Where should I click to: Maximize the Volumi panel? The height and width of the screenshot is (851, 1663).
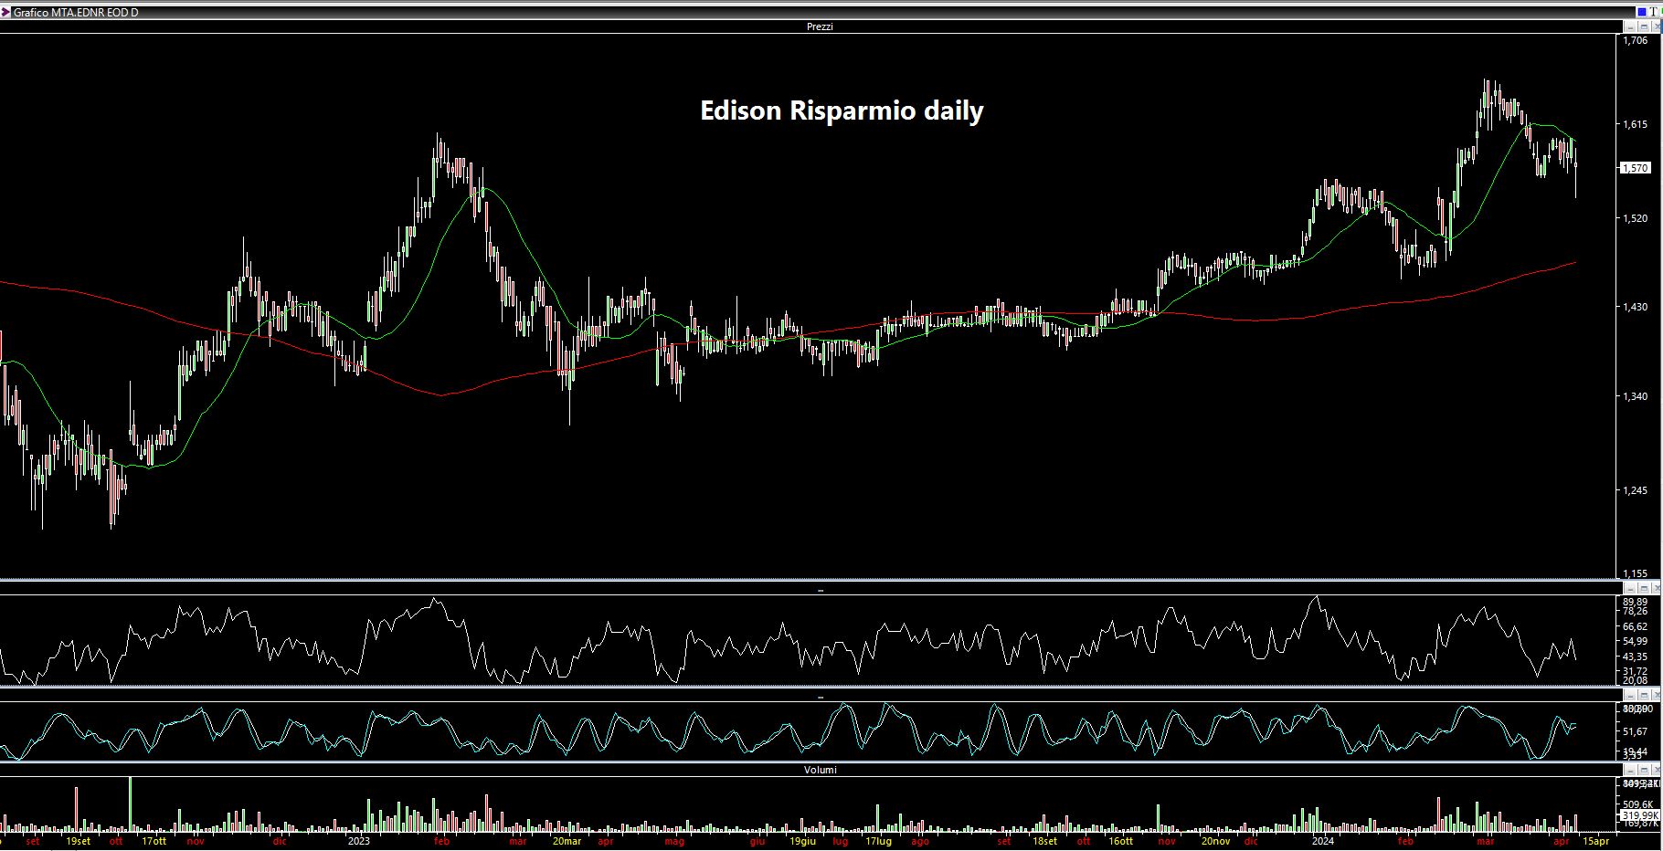[x=1644, y=770]
